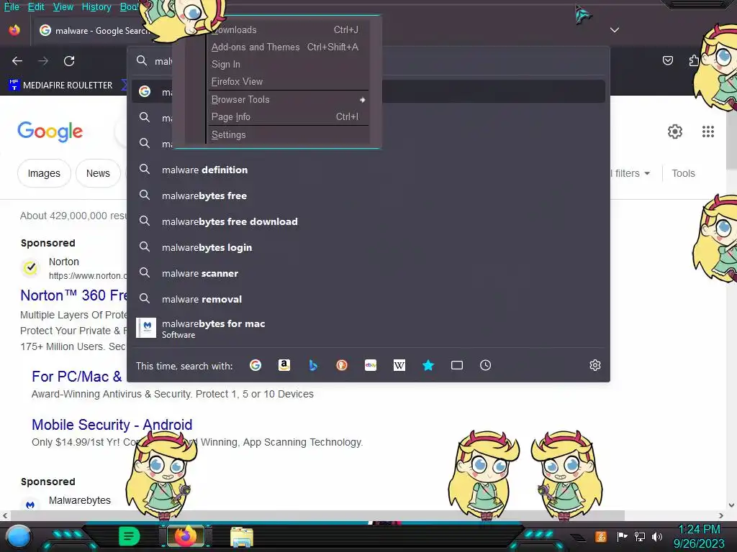This screenshot has height=552, width=737.
Task: Open search settings gear in suggestions panel
Action: (x=595, y=365)
